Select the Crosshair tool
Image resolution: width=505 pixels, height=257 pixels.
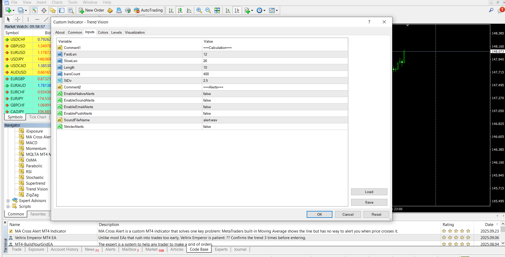[x=18, y=19]
